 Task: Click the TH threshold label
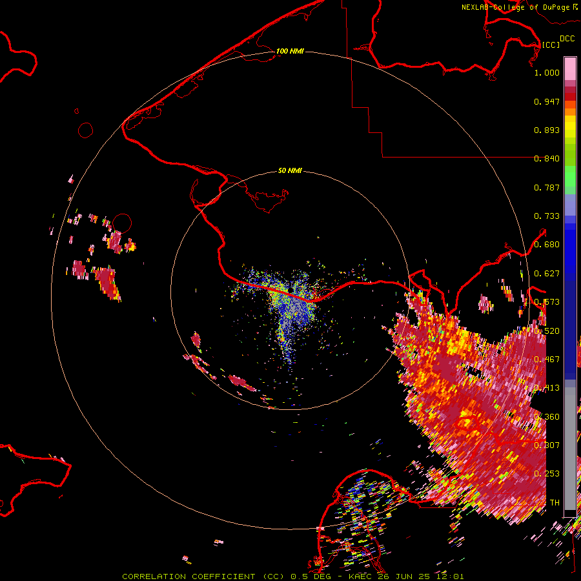click(x=555, y=503)
